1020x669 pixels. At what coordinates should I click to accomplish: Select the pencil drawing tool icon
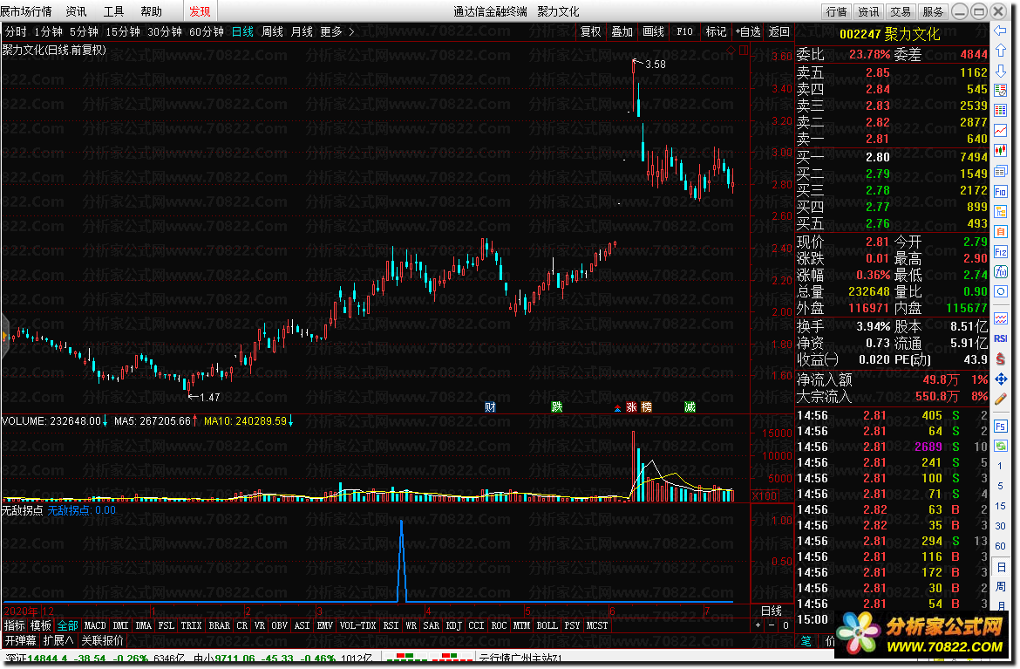(x=1001, y=399)
